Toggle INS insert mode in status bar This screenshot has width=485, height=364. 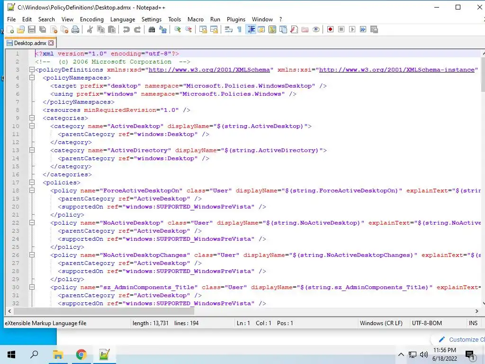click(x=473, y=323)
